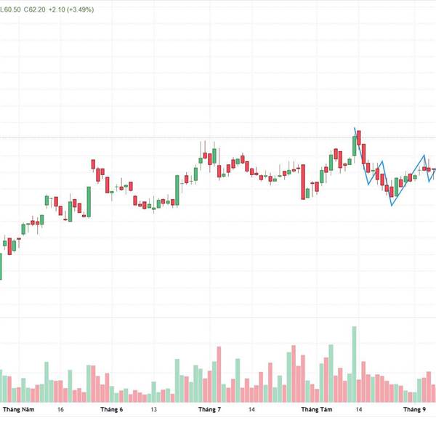
Task: Click the 16 date label on time axis
Action: [x=60, y=409]
